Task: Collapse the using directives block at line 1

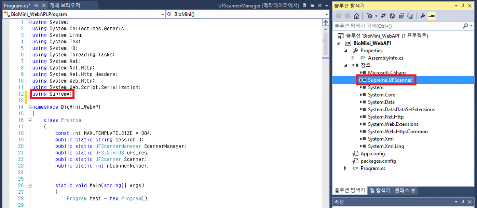Action: point(29,22)
